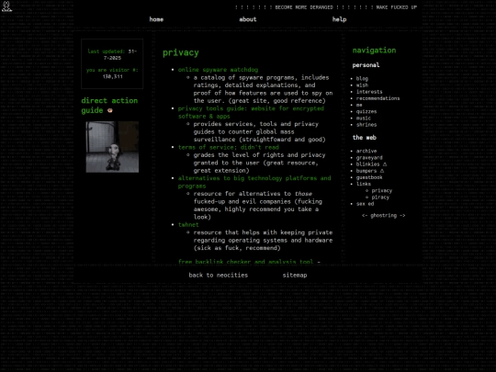Click the last updated date text

tap(112, 54)
